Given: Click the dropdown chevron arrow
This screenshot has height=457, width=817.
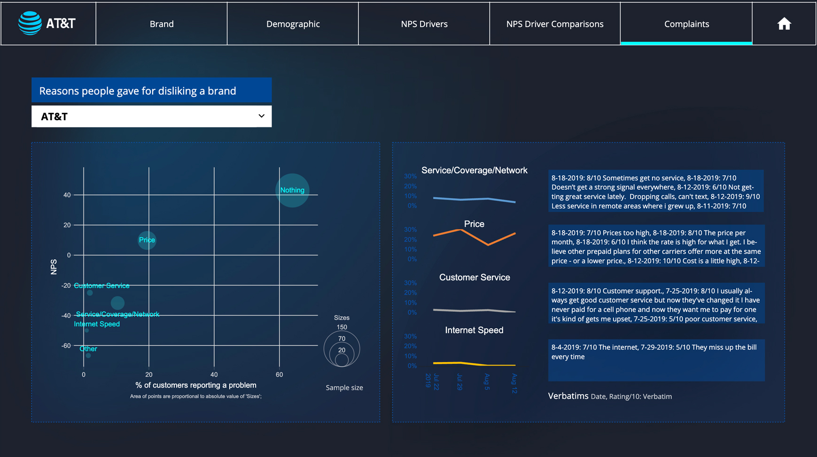Looking at the screenshot, I should 261,116.
